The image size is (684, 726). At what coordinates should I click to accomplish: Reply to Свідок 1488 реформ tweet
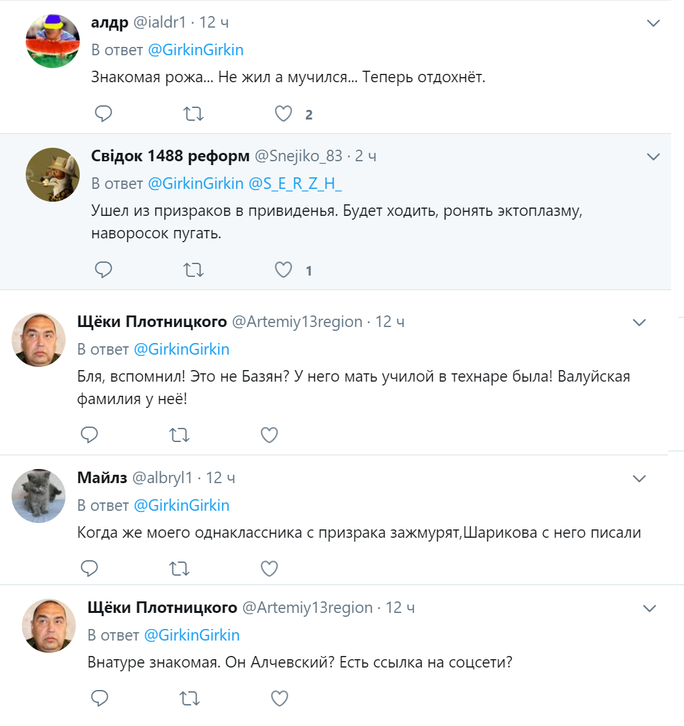pyautogui.click(x=104, y=270)
